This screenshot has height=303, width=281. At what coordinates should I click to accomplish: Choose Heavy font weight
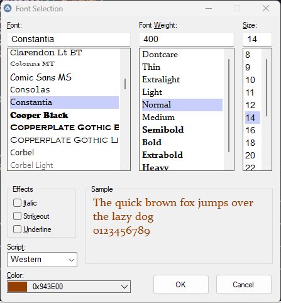coord(182,167)
